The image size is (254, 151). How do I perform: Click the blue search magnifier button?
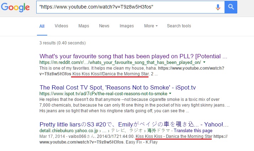coord(231,7)
